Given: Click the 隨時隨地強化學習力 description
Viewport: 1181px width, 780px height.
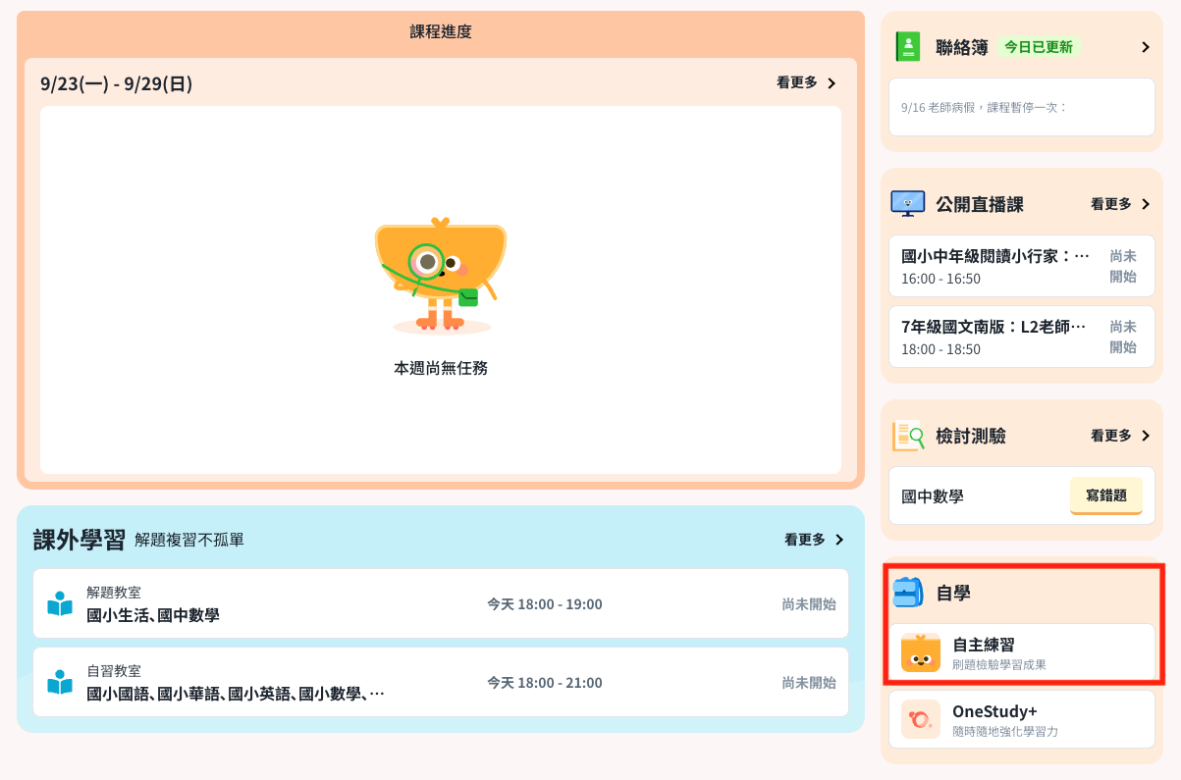Looking at the screenshot, I should (x=1005, y=731).
